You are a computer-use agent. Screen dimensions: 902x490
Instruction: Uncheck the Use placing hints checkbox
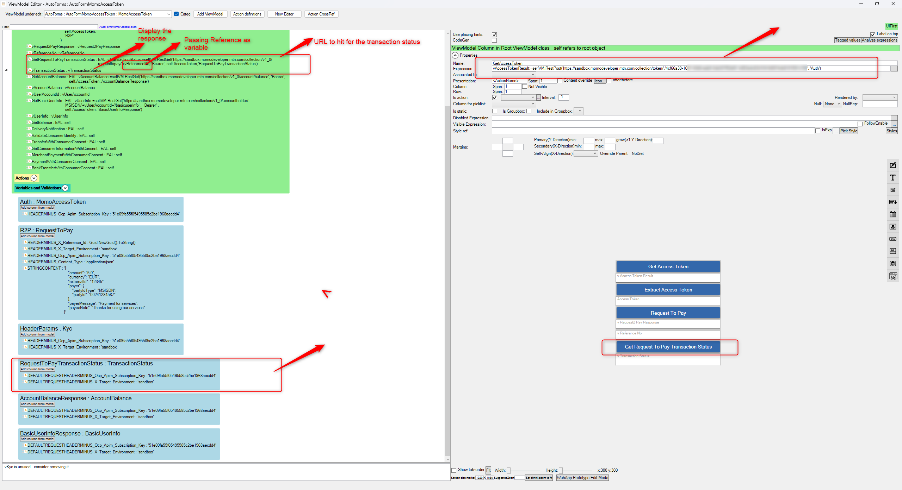click(494, 34)
